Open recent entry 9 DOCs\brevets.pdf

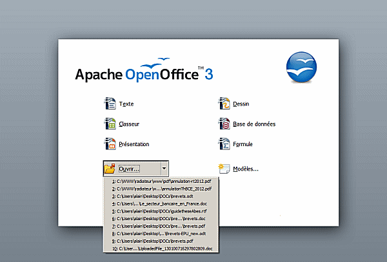coord(161,241)
